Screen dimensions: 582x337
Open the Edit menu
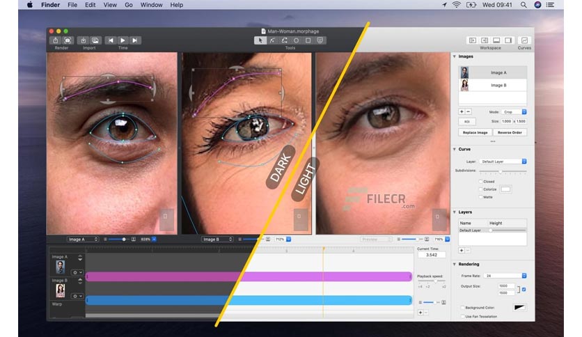point(91,5)
